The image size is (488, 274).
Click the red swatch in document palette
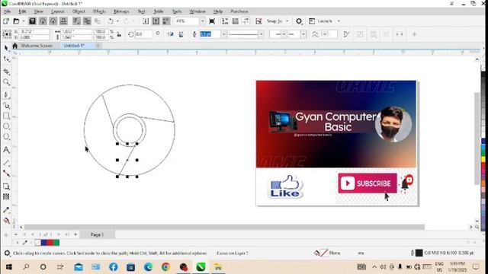[50, 243]
